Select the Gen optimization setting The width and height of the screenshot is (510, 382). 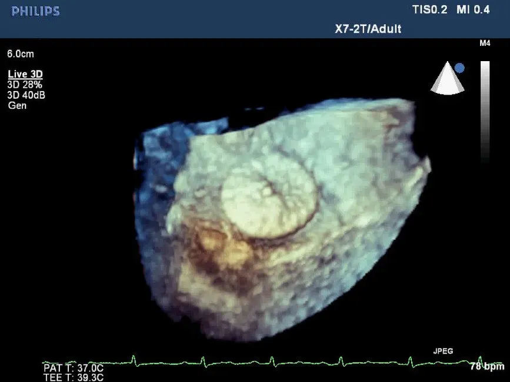pos(17,106)
